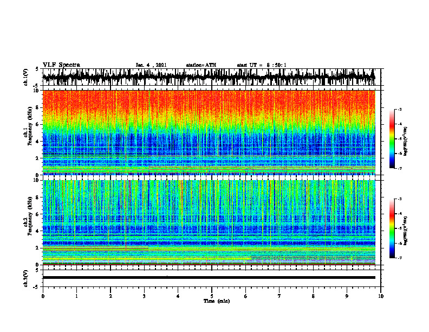Image resolution: width=429 pixels, height=332 pixels.
Task: Click the ch.1 color bar log(PSD) label
Action: click(x=405, y=141)
